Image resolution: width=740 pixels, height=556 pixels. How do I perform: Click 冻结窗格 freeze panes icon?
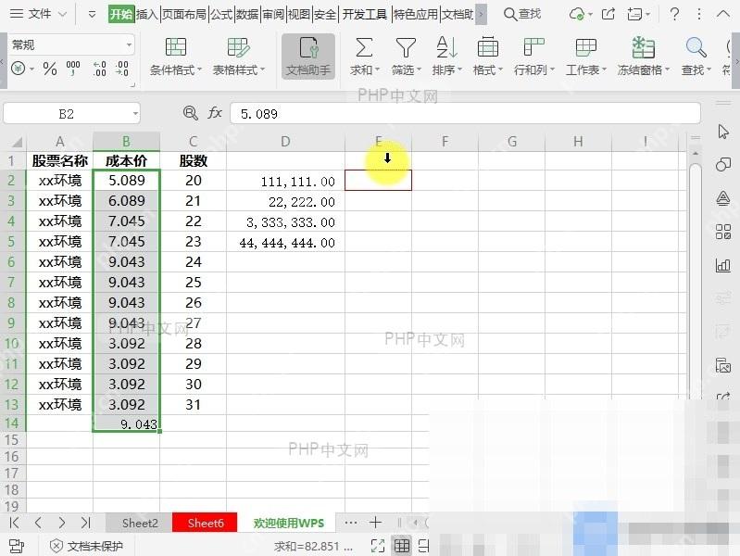(643, 47)
